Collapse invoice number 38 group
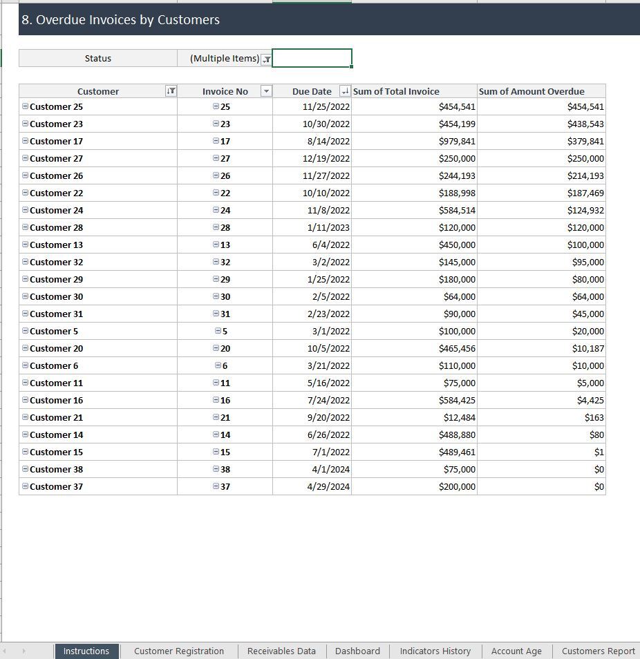The width and height of the screenshot is (640, 659). [x=216, y=468]
